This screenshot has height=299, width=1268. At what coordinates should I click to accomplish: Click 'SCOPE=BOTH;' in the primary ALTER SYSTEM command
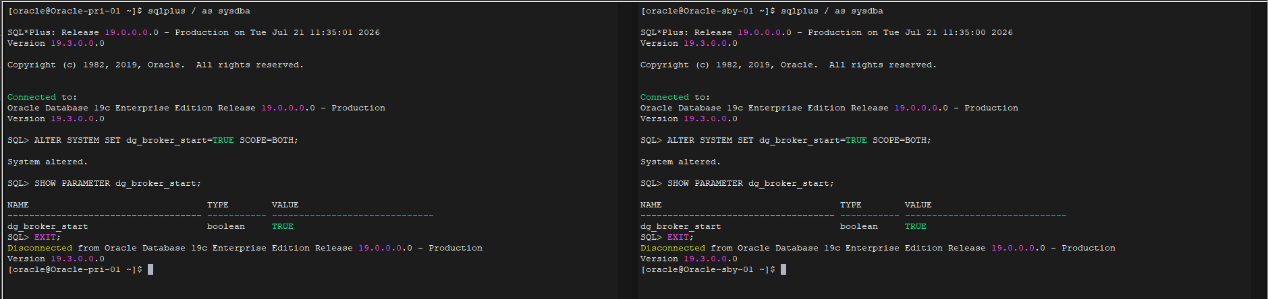point(269,140)
